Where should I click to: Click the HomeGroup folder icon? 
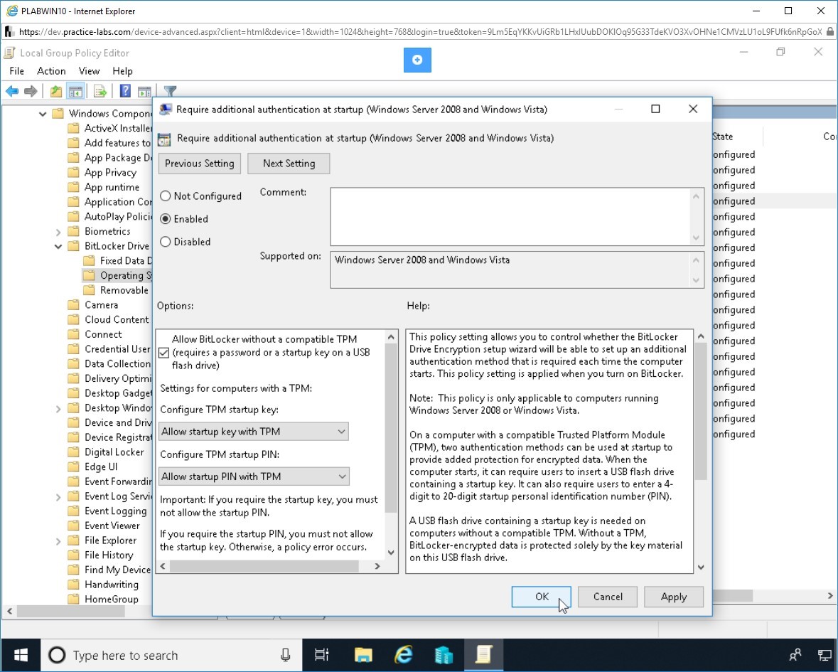[x=73, y=599]
